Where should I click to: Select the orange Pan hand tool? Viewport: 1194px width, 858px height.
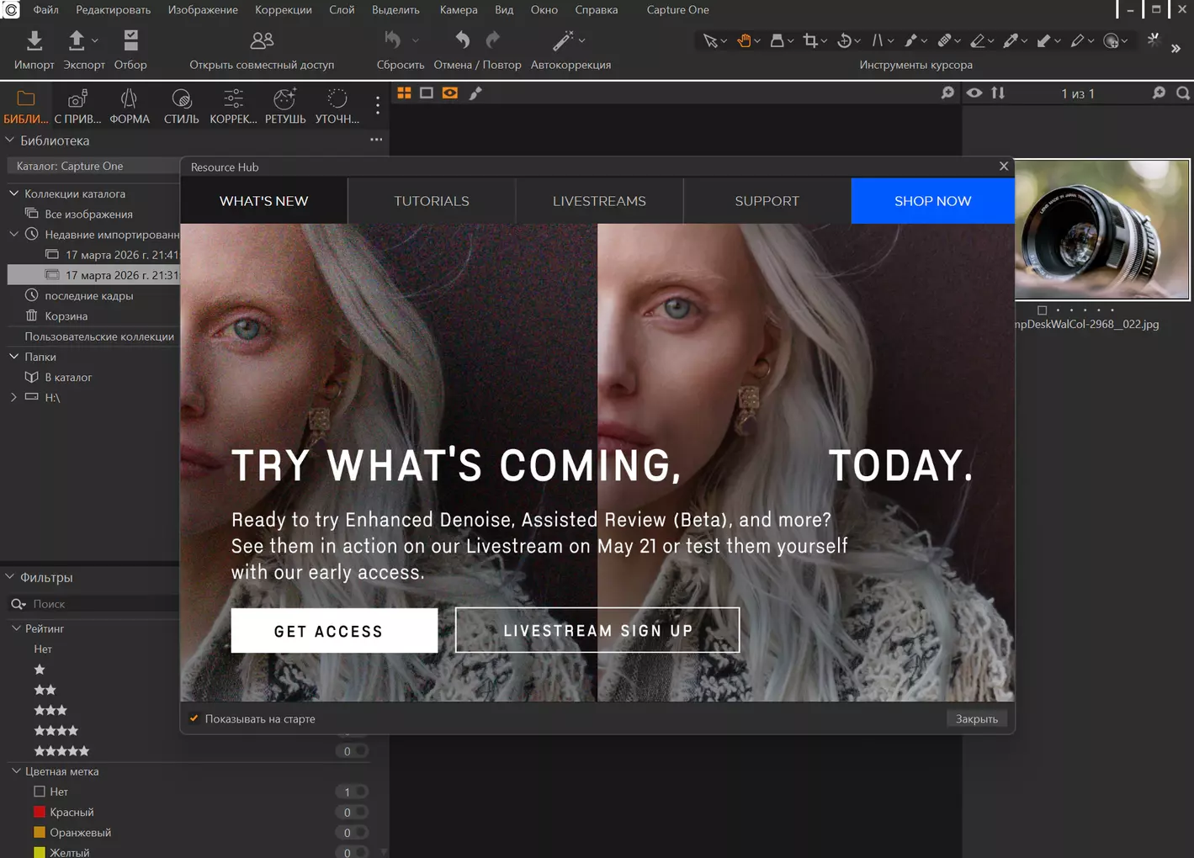[x=744, y=40]
